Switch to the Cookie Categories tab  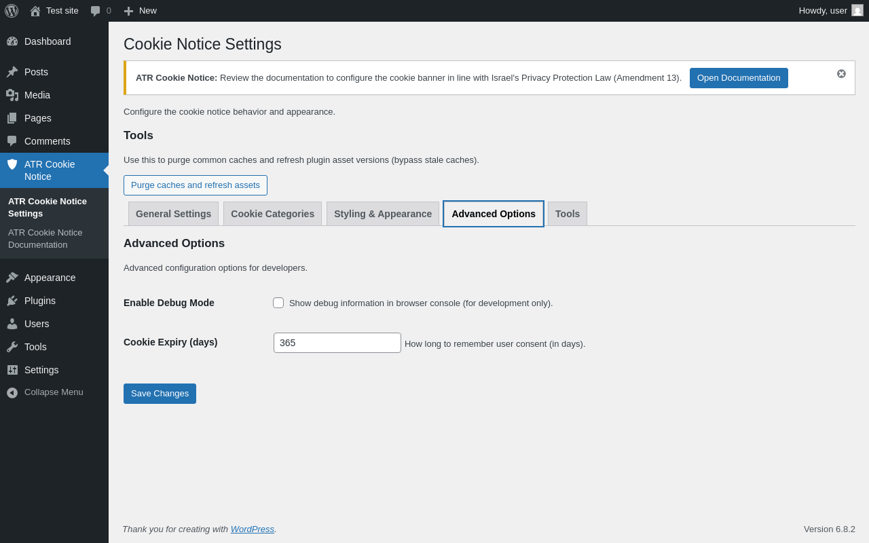click(272, 214)
